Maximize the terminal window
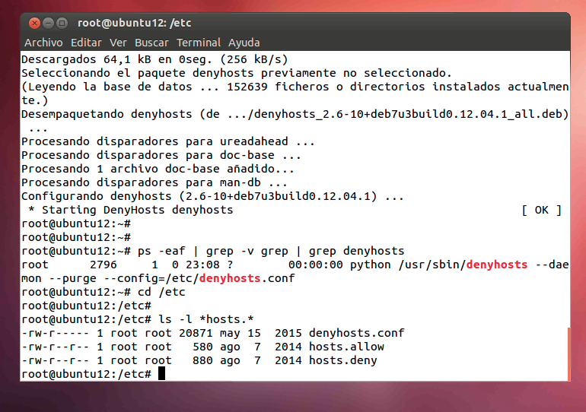The height and width of the screenshot is (412, 586). (x=62, y=23)
